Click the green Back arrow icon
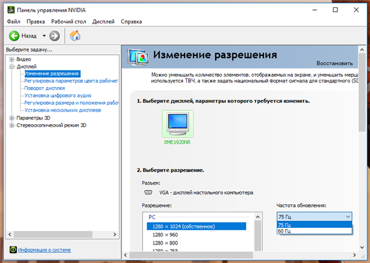Image resolution: width=370 pixels, height=263 pixels. pos(14,36)
